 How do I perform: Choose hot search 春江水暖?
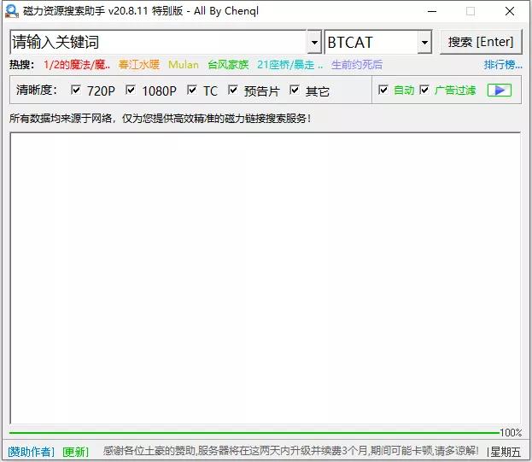tap(139, 65)
